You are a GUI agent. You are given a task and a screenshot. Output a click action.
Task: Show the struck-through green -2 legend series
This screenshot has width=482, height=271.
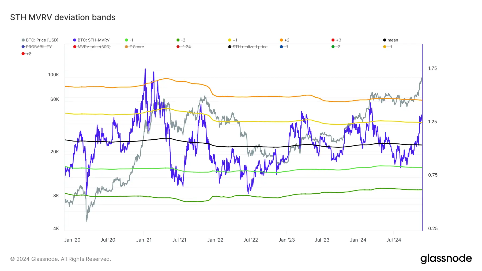pyautogui.click(x=336, y=47)
